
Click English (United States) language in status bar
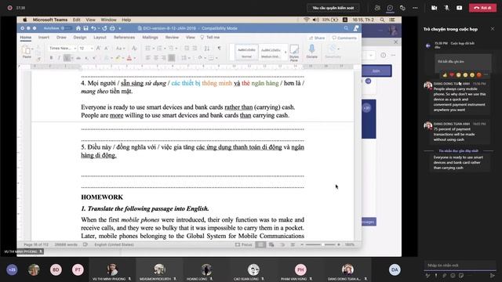pos(114,244)
